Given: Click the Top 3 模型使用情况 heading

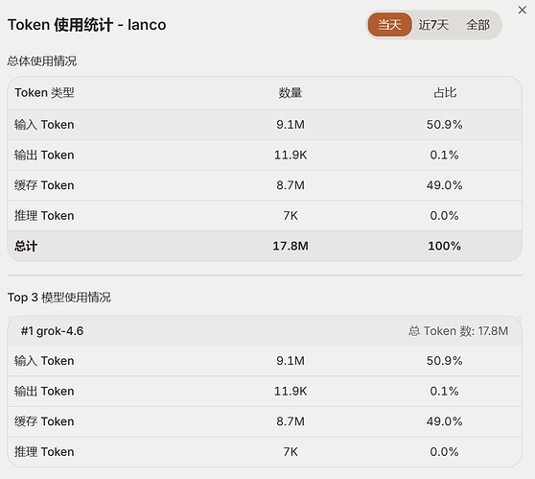Looking at the screenshot, I should click(59, 298).
